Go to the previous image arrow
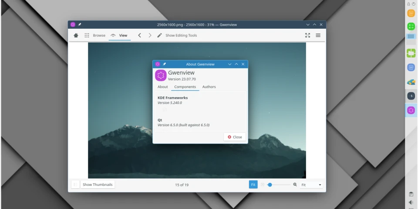Image resolution: width=418 pixels, height=209 pixels. (139, 35)
